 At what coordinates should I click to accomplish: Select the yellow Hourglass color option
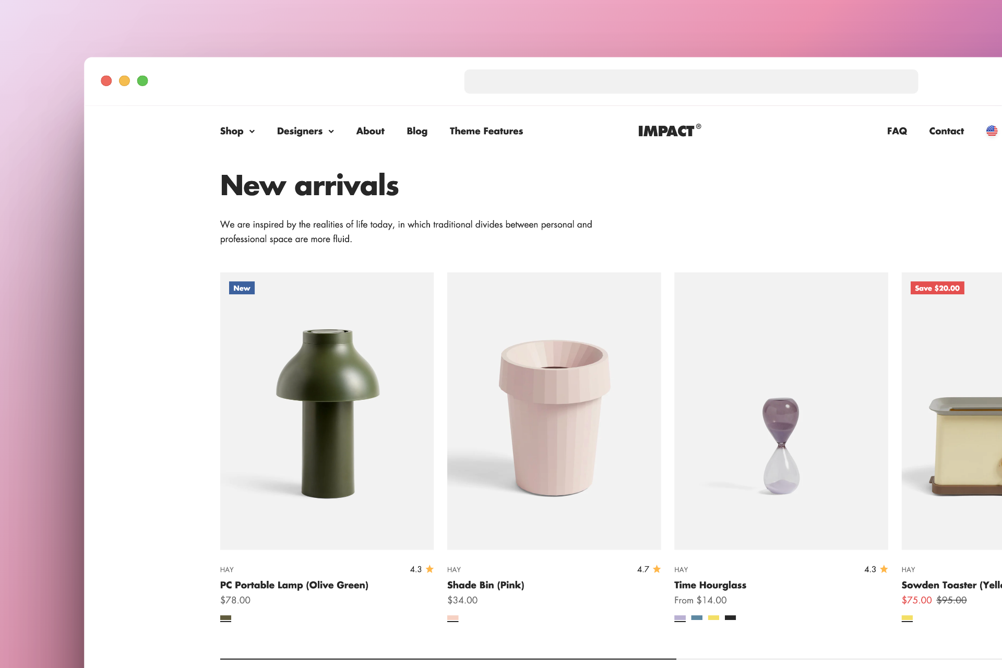click(x=713, y=618)
